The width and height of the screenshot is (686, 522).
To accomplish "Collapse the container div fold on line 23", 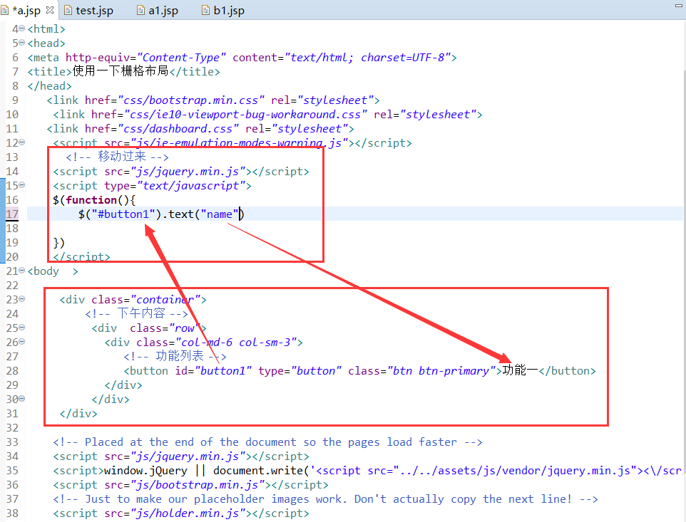I will [22, 299].
